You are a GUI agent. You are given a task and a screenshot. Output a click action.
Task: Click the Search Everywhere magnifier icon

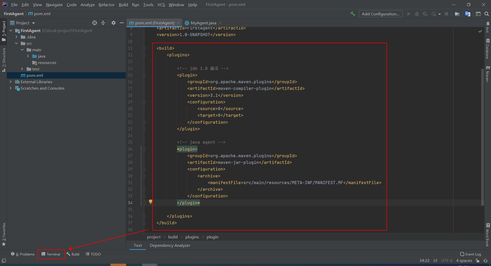(487, 14)
